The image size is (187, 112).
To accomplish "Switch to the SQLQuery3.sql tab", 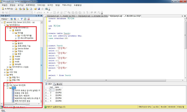I will (61, 16).
